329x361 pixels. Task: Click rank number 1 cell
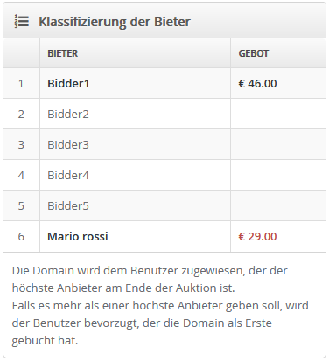21,84
